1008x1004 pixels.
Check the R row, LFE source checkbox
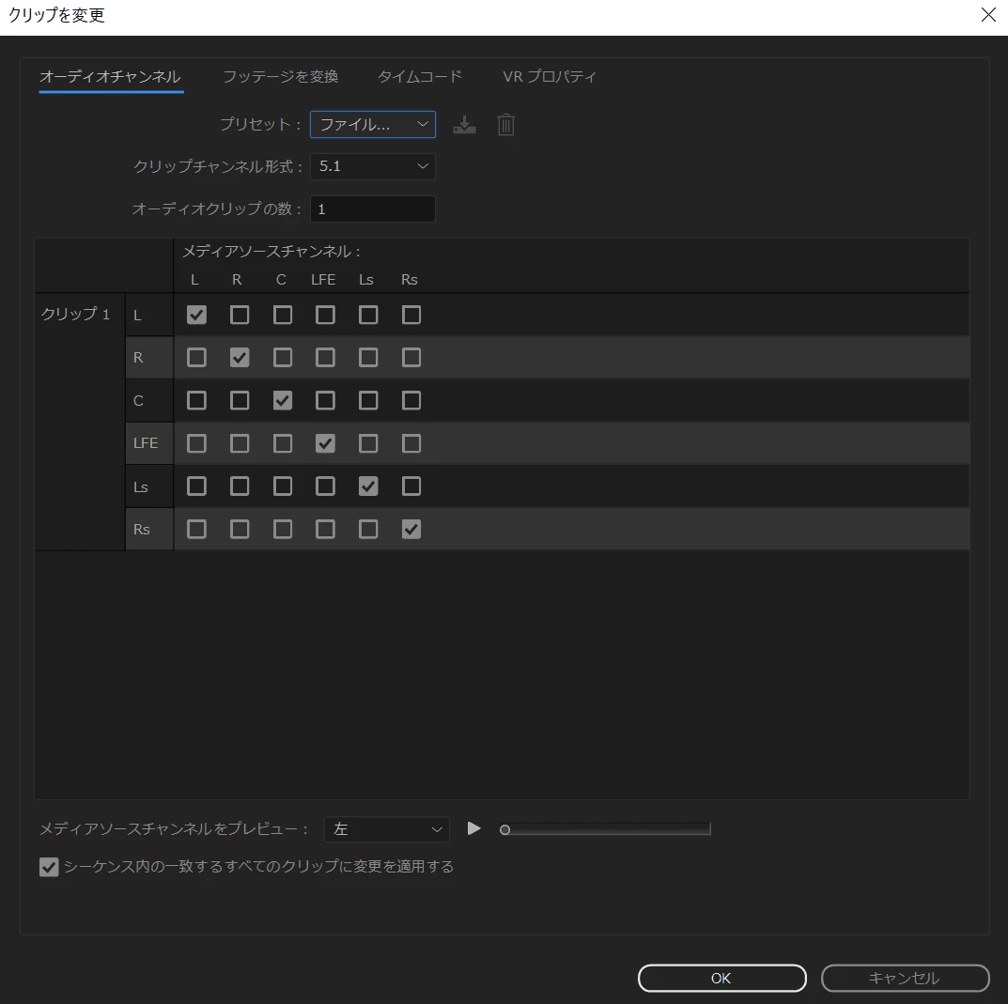[325, 358]
